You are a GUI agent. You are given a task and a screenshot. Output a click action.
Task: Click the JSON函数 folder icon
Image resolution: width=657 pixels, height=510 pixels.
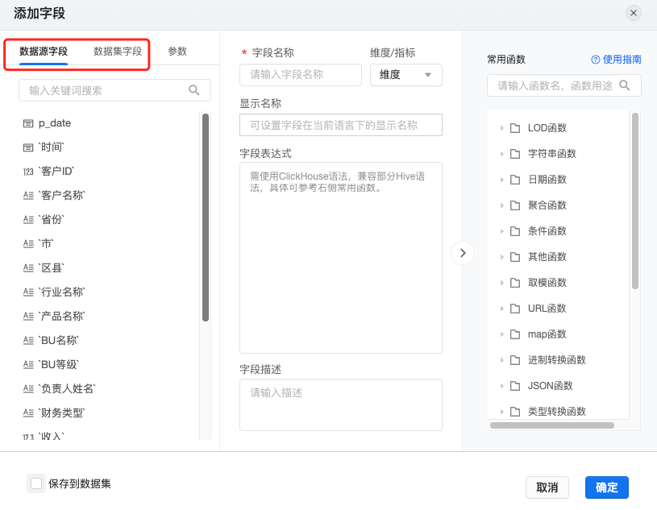tap(515, 386)
